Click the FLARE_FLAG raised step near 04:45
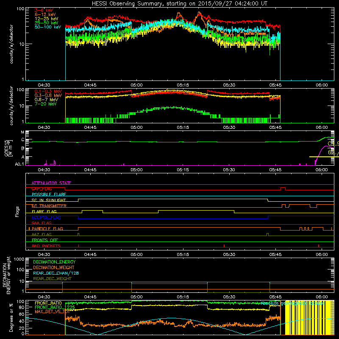The width and height of the screenshot is (339, 339). coord(92,211)
